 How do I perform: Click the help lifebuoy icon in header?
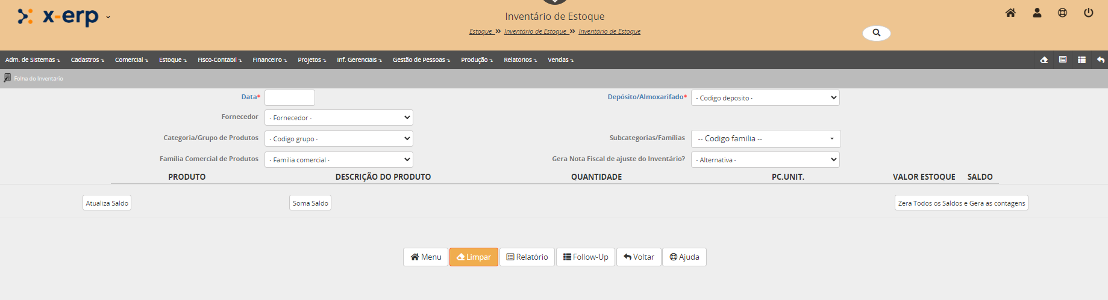(1062, 13)
